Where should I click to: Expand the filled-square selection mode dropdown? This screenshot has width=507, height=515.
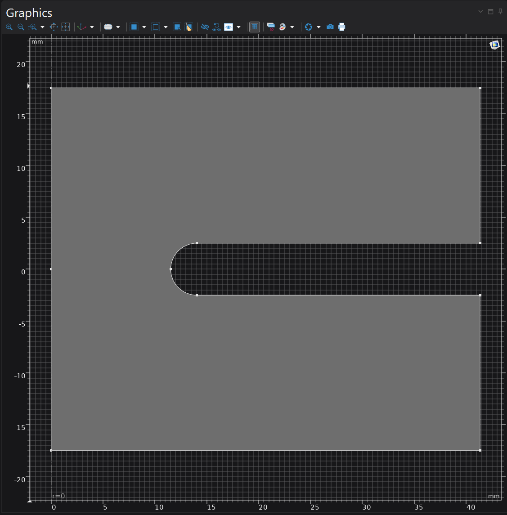(144, 27)
